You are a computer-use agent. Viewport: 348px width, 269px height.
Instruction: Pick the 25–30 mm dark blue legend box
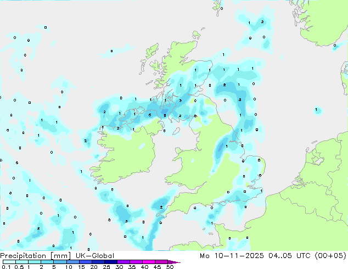pos(110,262)
